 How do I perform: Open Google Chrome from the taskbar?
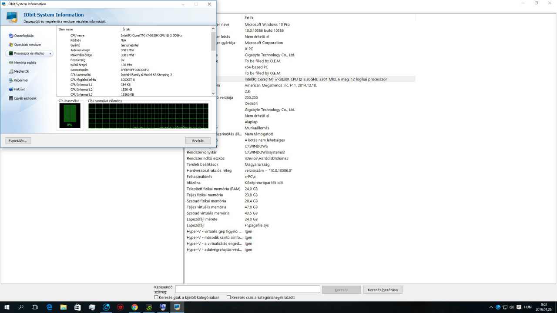coord(134,307)
